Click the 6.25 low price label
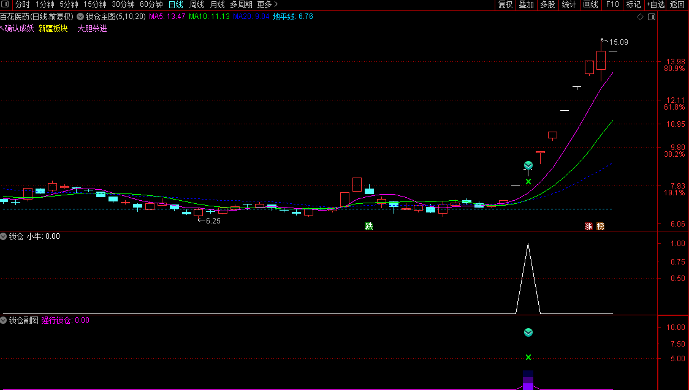 tap(213, 221)
